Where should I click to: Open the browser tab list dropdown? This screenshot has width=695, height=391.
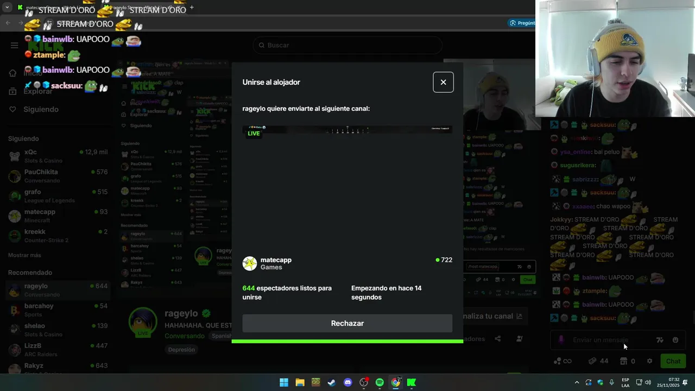click(7, 8)
